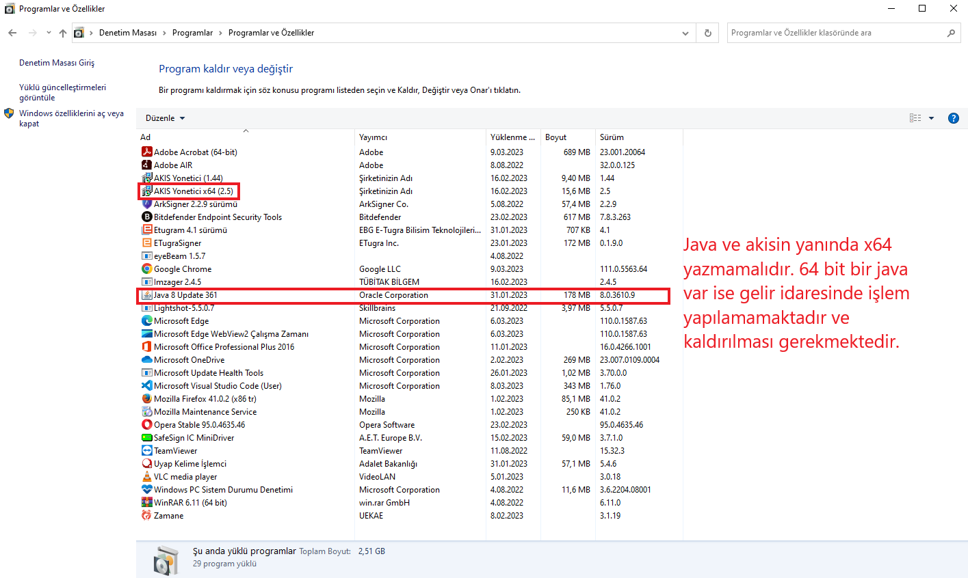
Task: Expand view options dropdown arrow
Action: pyautogui.click(x=931, y=118)
